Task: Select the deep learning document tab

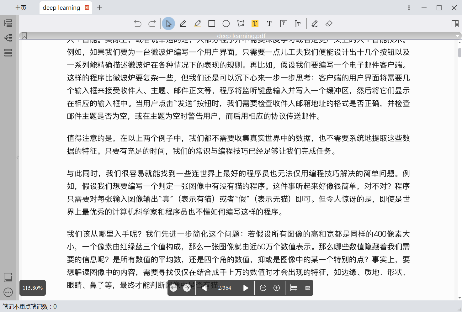Action: [61, 8]
